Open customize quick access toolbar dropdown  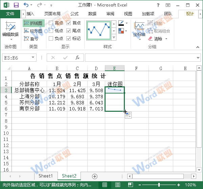point(51,5)
